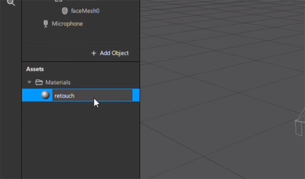Select the Materials folder label
The height and width of the screenshot is (179, 305).
click(x=58, y=82)
